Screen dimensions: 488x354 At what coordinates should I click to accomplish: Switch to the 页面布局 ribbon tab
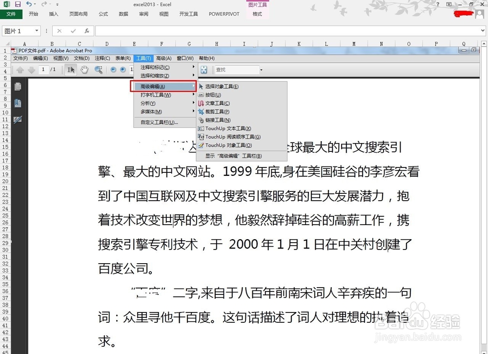coord(78,14)
